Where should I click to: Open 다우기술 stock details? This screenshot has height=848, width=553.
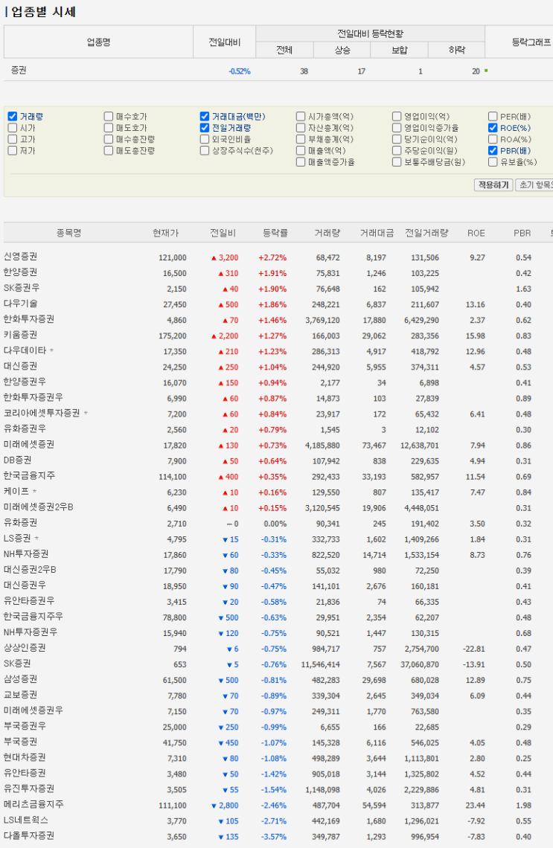(21, 303)
